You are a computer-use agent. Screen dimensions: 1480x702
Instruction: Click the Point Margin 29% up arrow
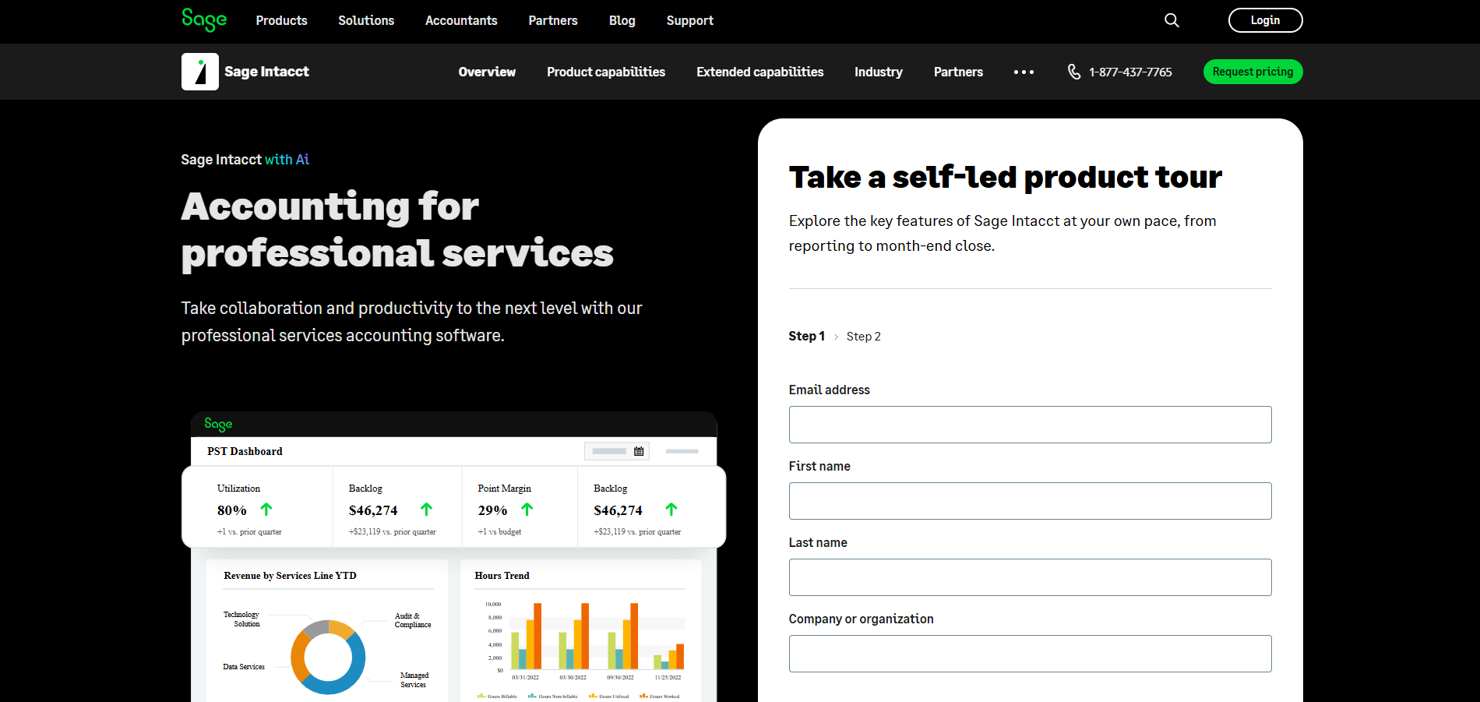527,510
